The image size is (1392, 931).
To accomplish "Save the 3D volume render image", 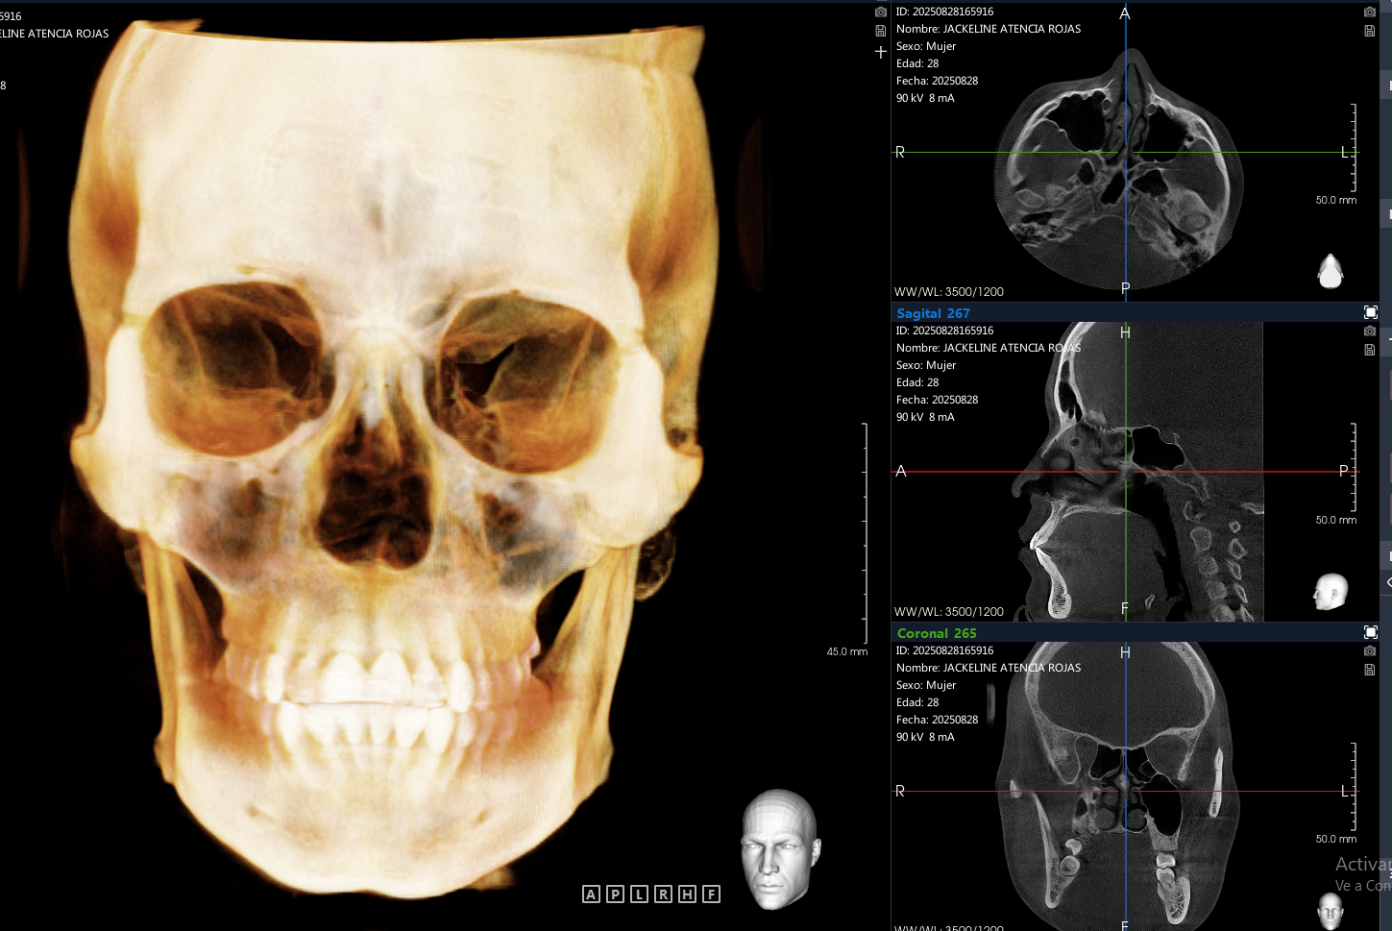I will [880, 31].
